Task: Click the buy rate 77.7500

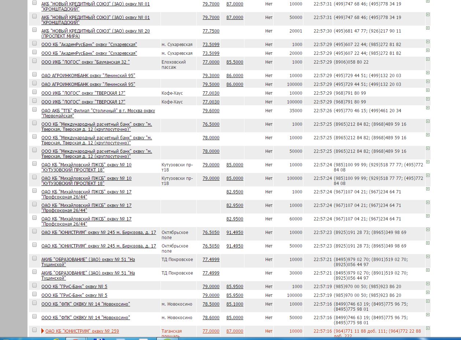Action: (x=211, y=31)
